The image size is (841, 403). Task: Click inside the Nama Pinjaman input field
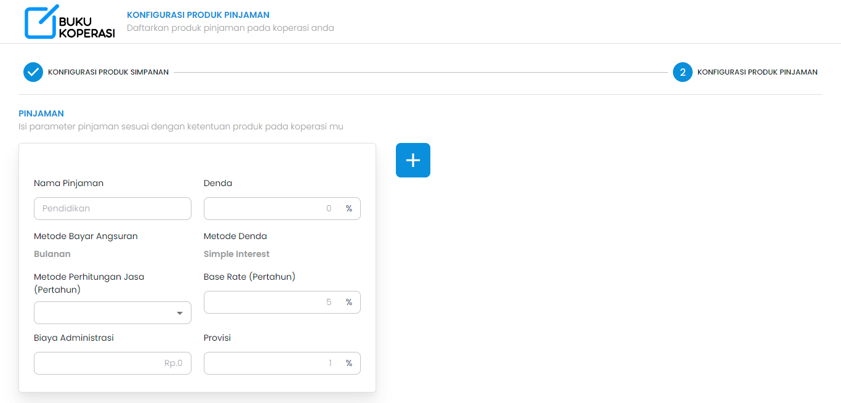tap(113, 208)
